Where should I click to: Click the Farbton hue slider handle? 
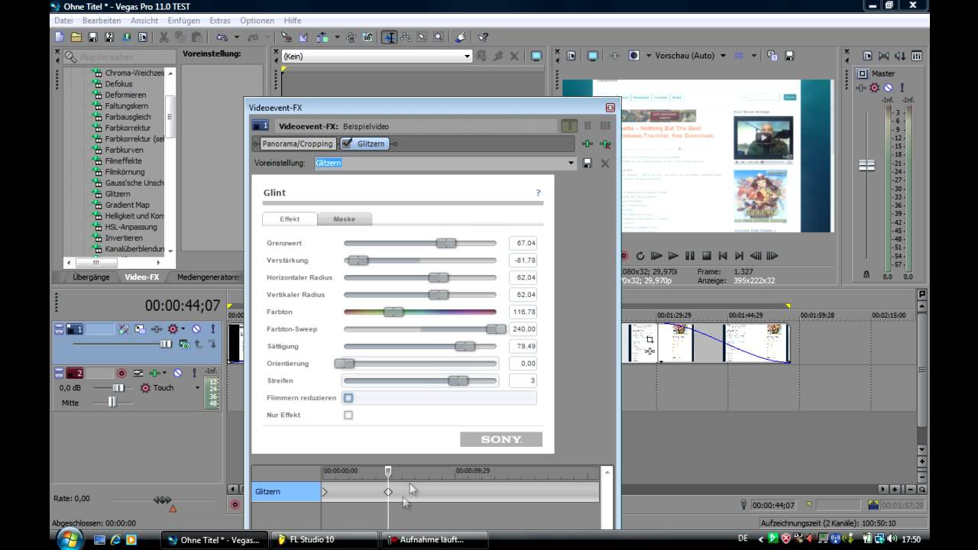(x=393, y=312)
